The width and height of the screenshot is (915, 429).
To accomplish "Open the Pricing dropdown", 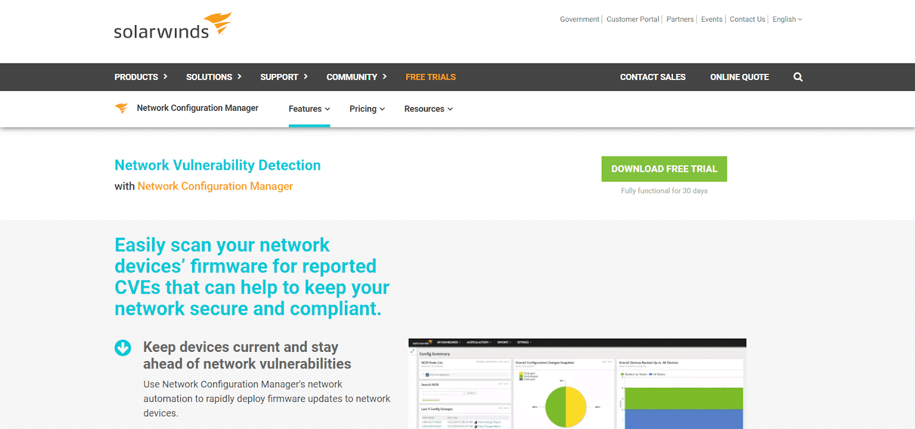I will tap(367, 109).
